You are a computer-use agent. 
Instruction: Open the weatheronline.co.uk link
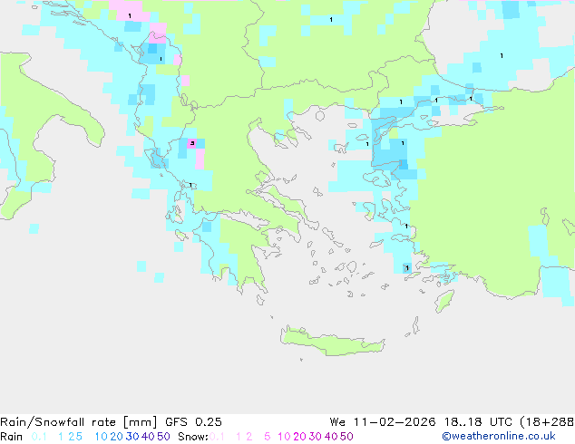click(499, 437)
